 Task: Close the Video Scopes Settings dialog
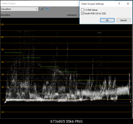point(128,4)
